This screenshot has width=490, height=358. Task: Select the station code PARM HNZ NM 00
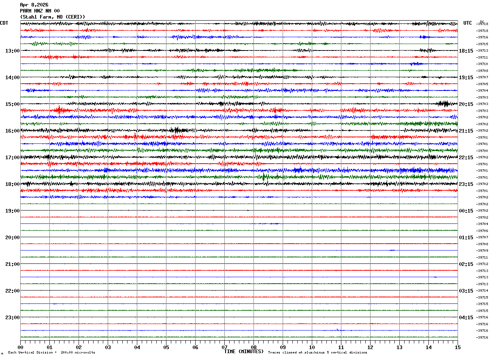(40, 11)
